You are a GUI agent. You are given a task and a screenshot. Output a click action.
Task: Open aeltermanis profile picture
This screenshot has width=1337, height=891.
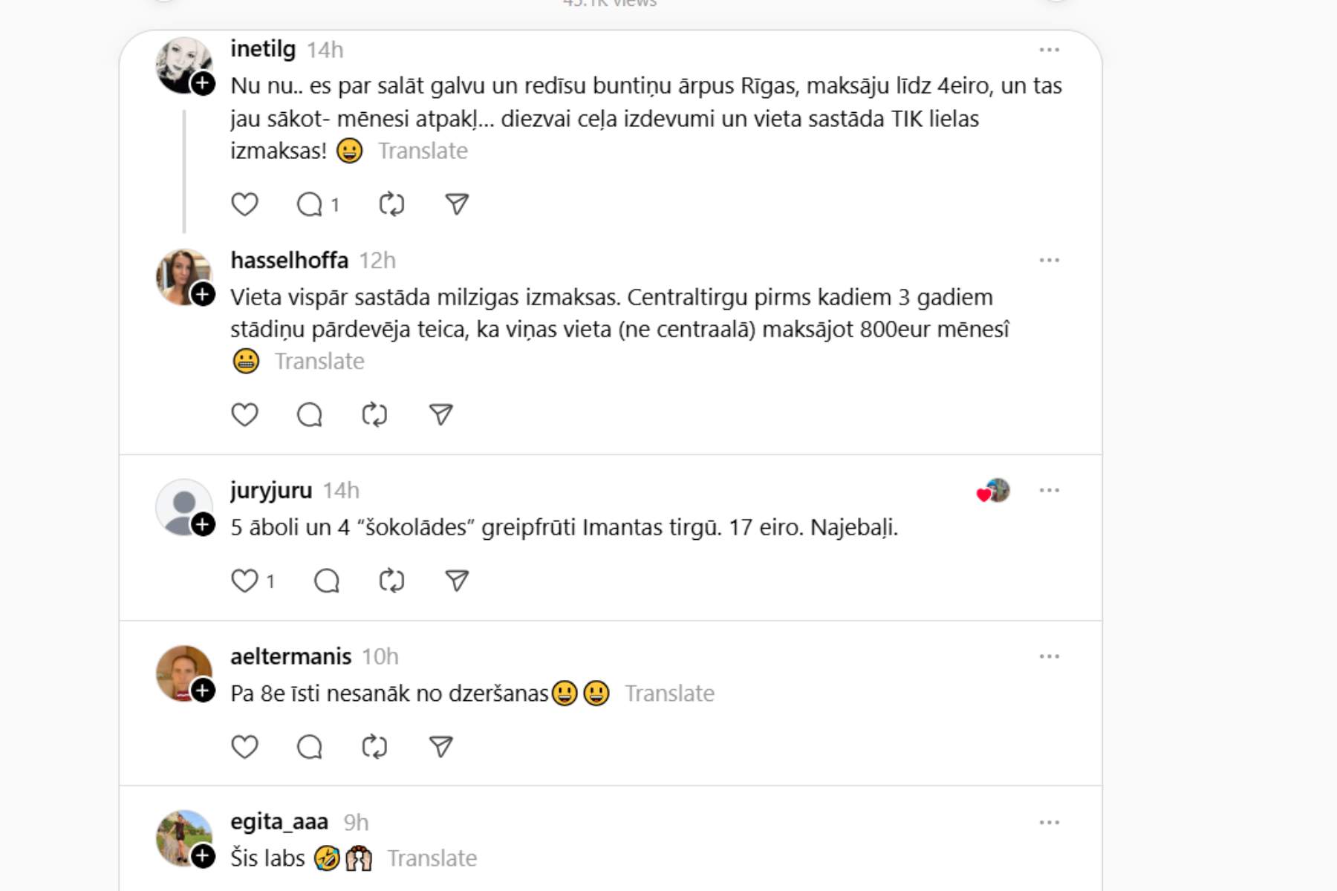click(183, 672)
